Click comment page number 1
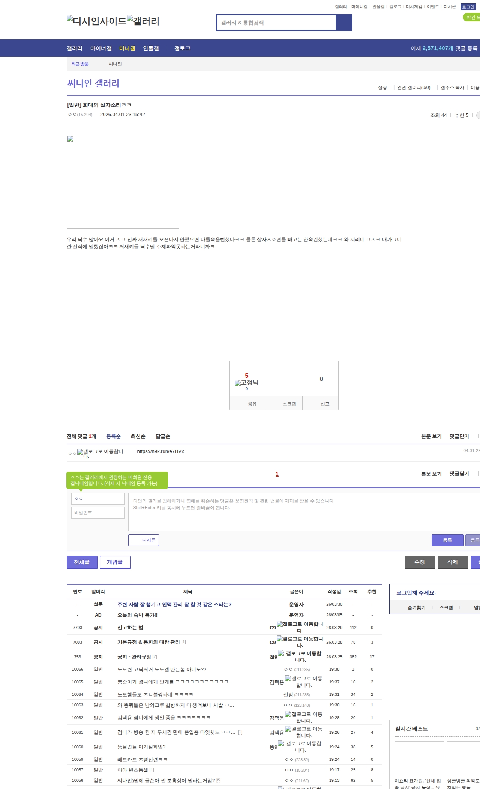 point(277,474)
